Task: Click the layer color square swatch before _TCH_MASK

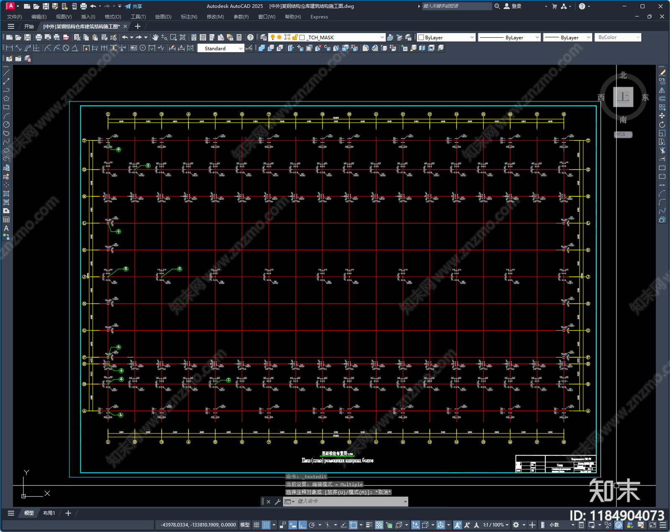Action: [302, 37]
